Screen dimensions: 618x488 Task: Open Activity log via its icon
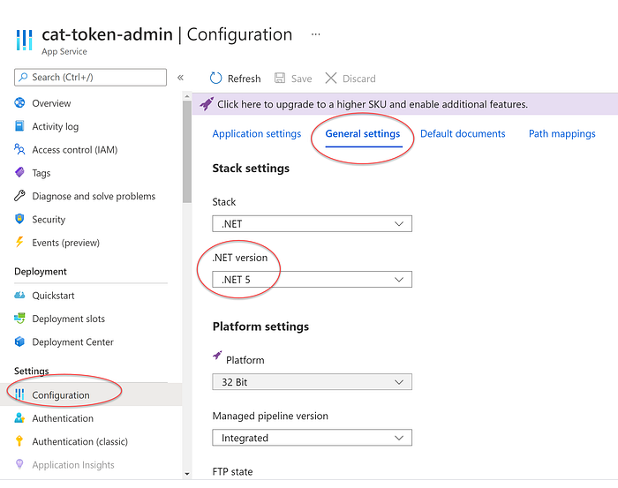click(20, 126)
